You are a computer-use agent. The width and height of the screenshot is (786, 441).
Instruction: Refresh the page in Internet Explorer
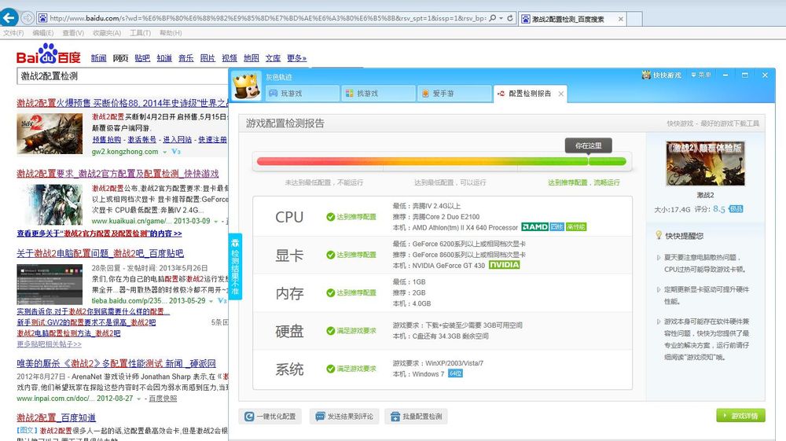[x=510, y=18]
